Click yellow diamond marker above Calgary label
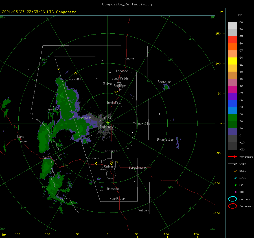 click(111, 163)
